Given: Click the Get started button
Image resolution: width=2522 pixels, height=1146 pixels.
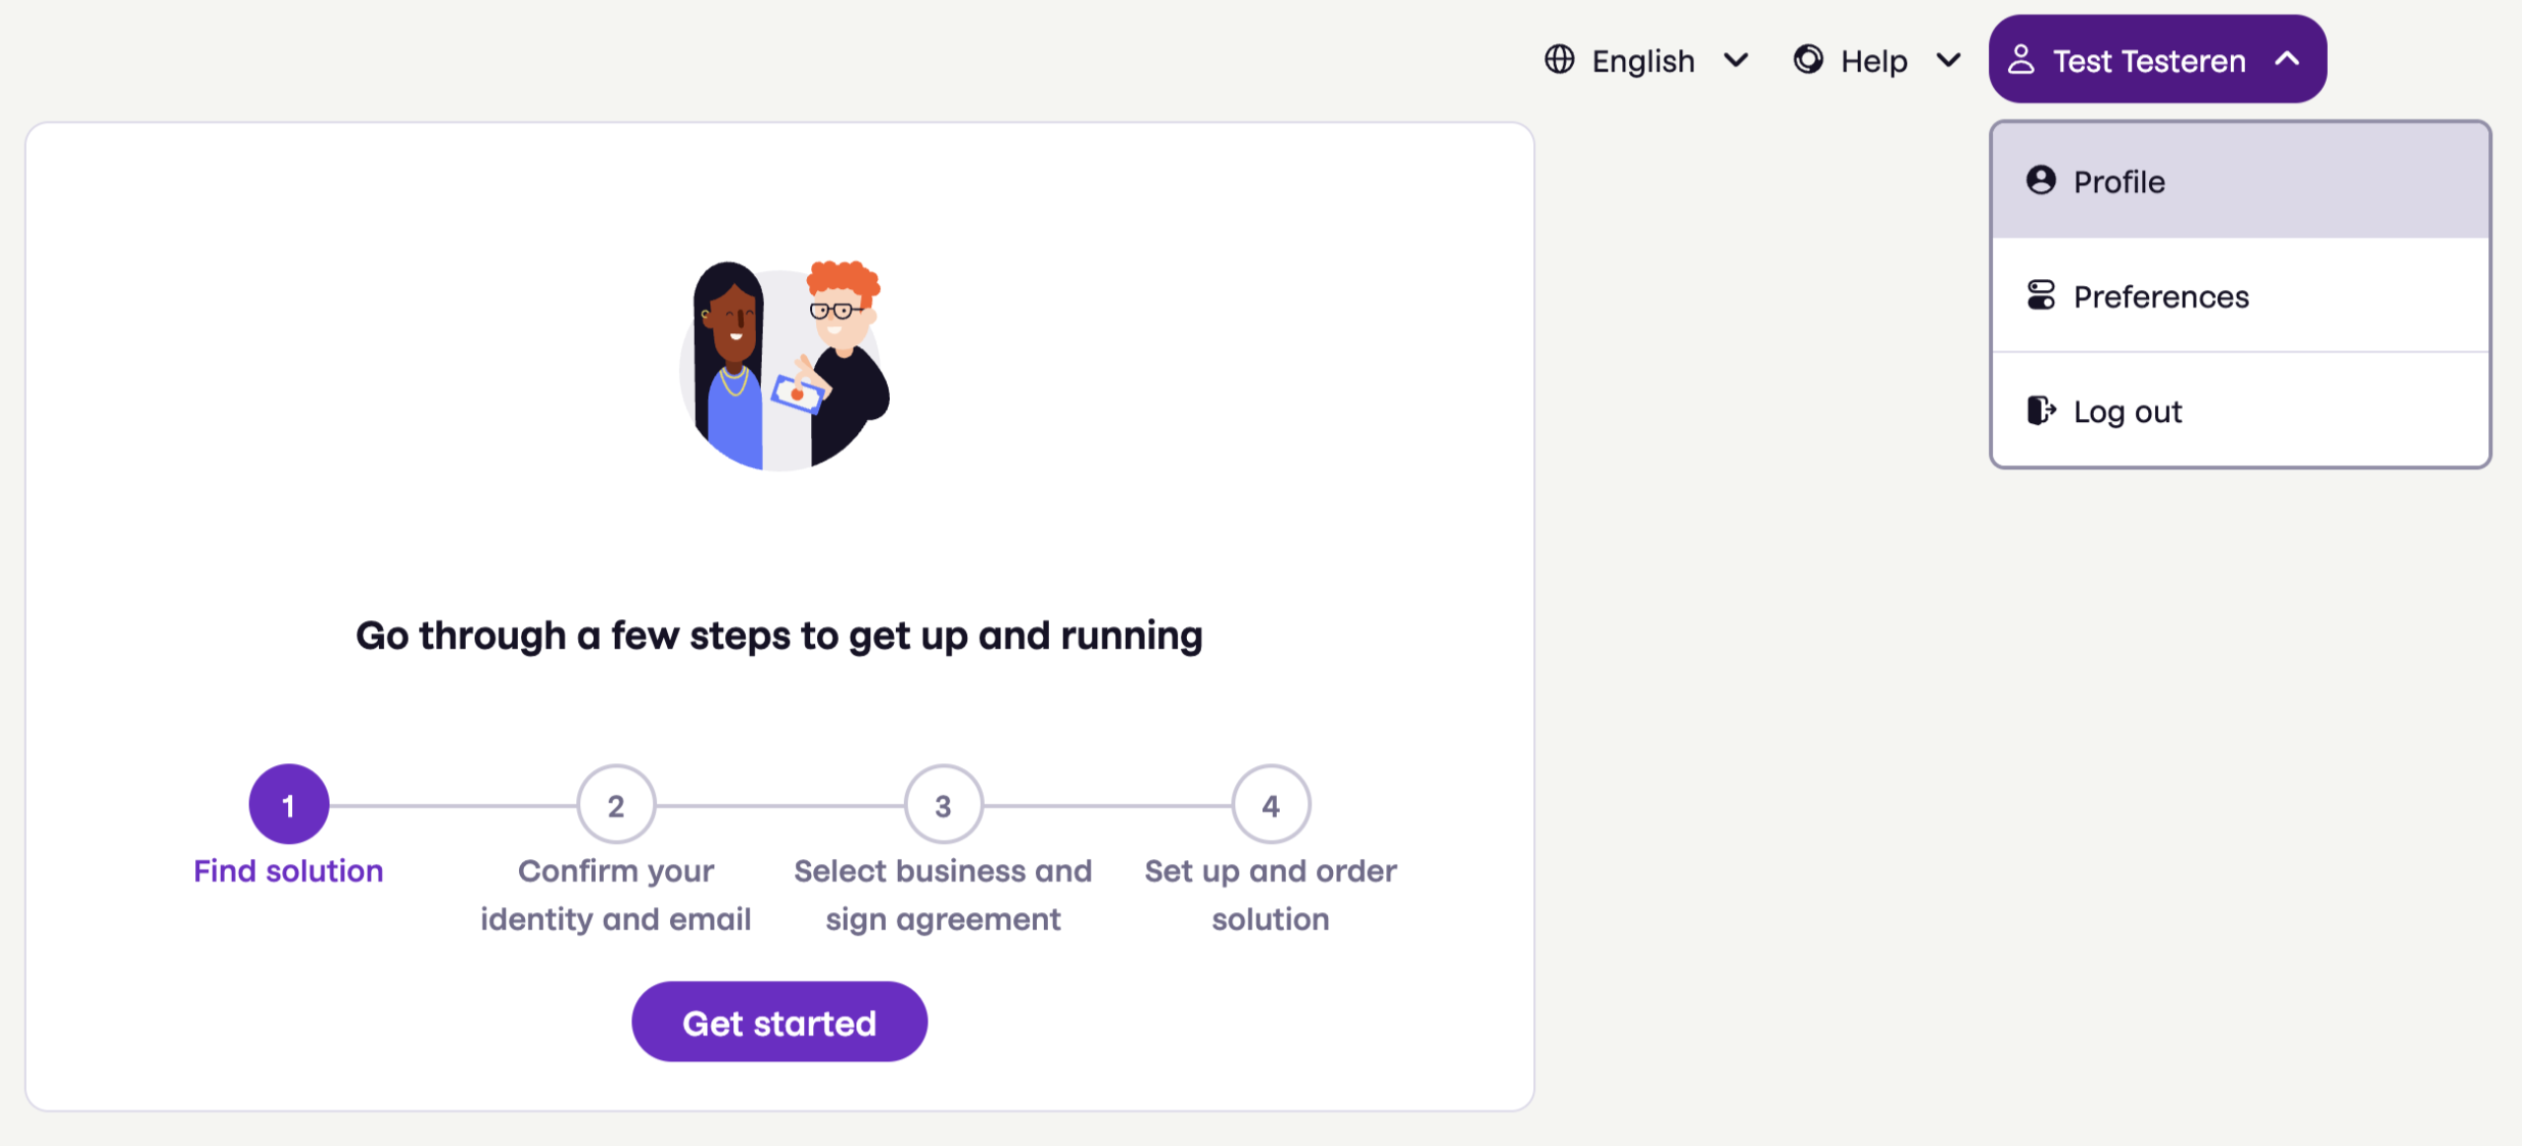Looking at the screenshot, I should (779, 1023).
